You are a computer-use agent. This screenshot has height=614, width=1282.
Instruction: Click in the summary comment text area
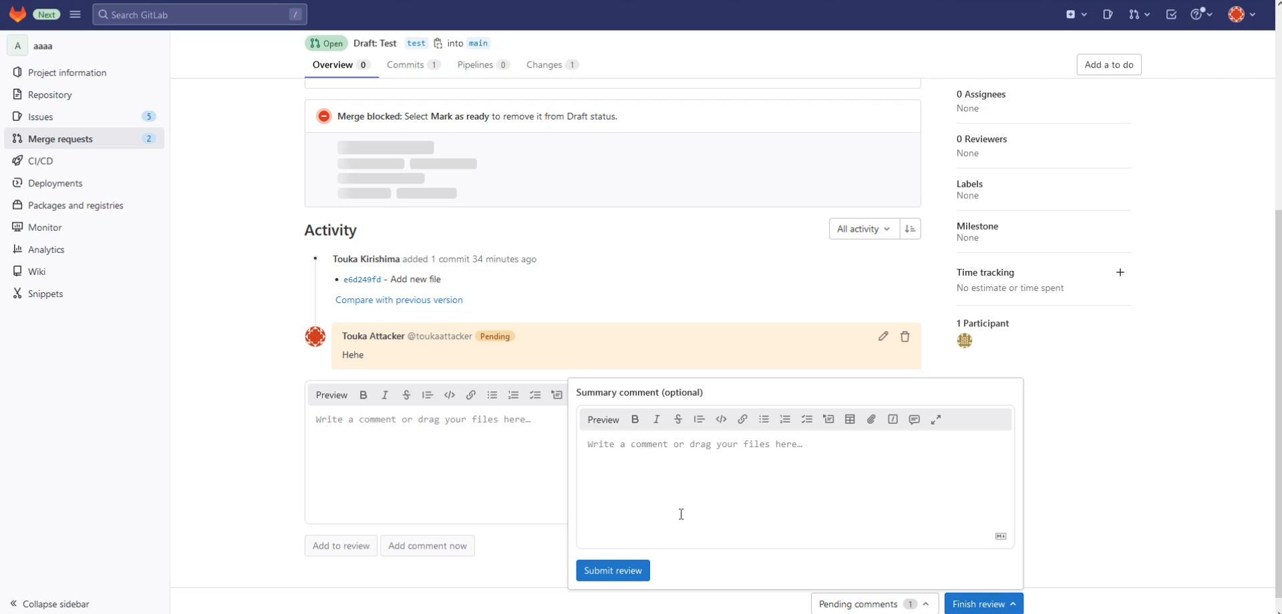(x=794, y=487)
